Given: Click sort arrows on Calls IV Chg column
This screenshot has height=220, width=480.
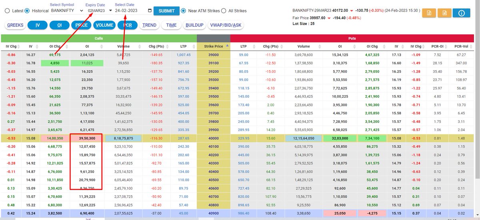Looking at the screenshot, I should point(18,46).
